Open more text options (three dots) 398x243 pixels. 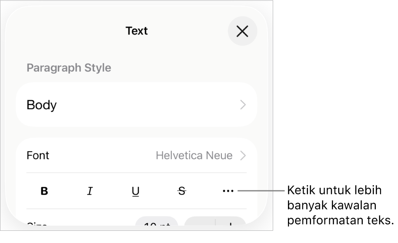click(228, 191)
